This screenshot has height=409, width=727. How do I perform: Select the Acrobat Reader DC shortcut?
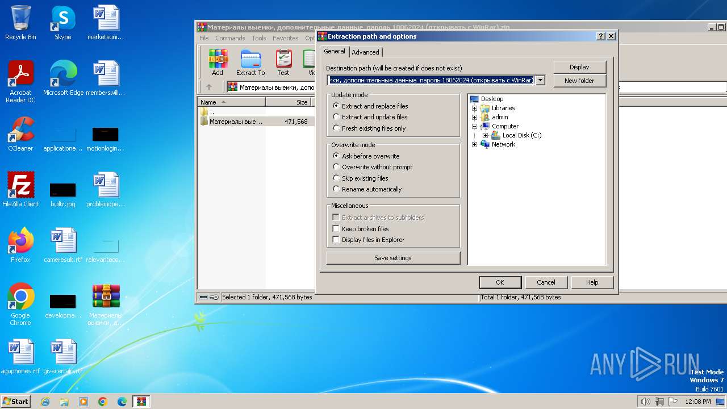pyautogui.click(x=20, y=82)
